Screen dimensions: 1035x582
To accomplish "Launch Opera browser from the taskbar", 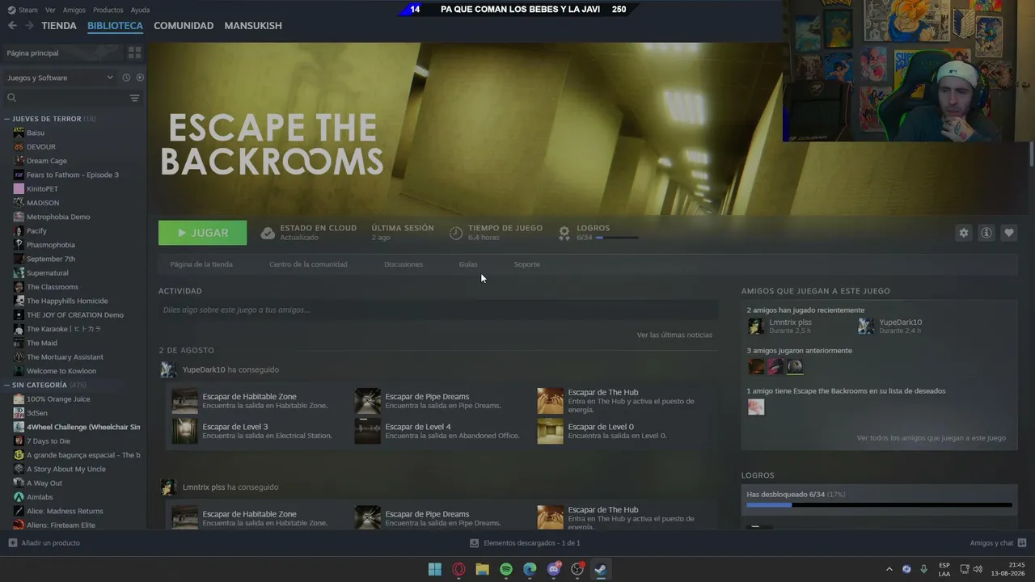I will (x=458, y=569).
